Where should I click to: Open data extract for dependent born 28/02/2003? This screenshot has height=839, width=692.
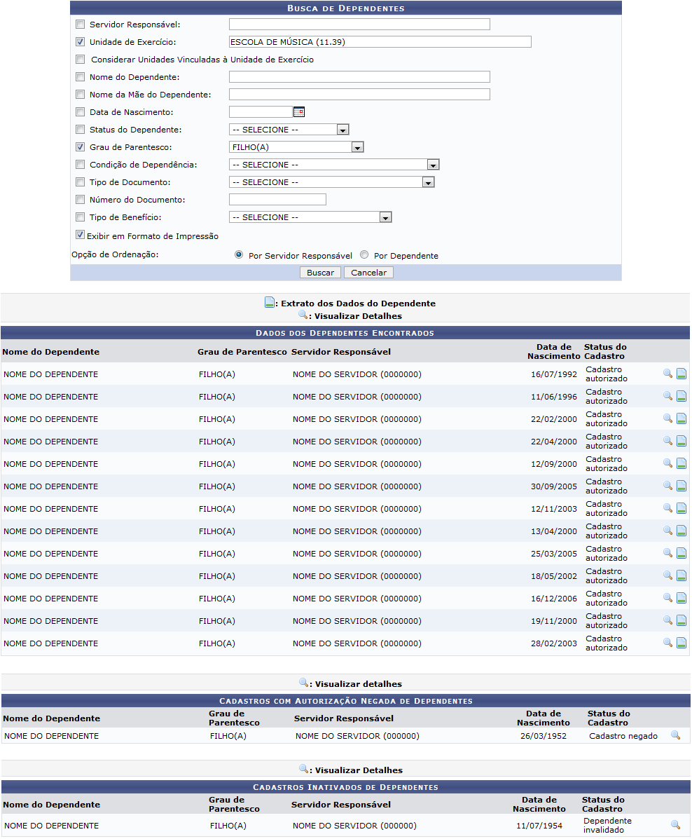(x=681, y=643)
